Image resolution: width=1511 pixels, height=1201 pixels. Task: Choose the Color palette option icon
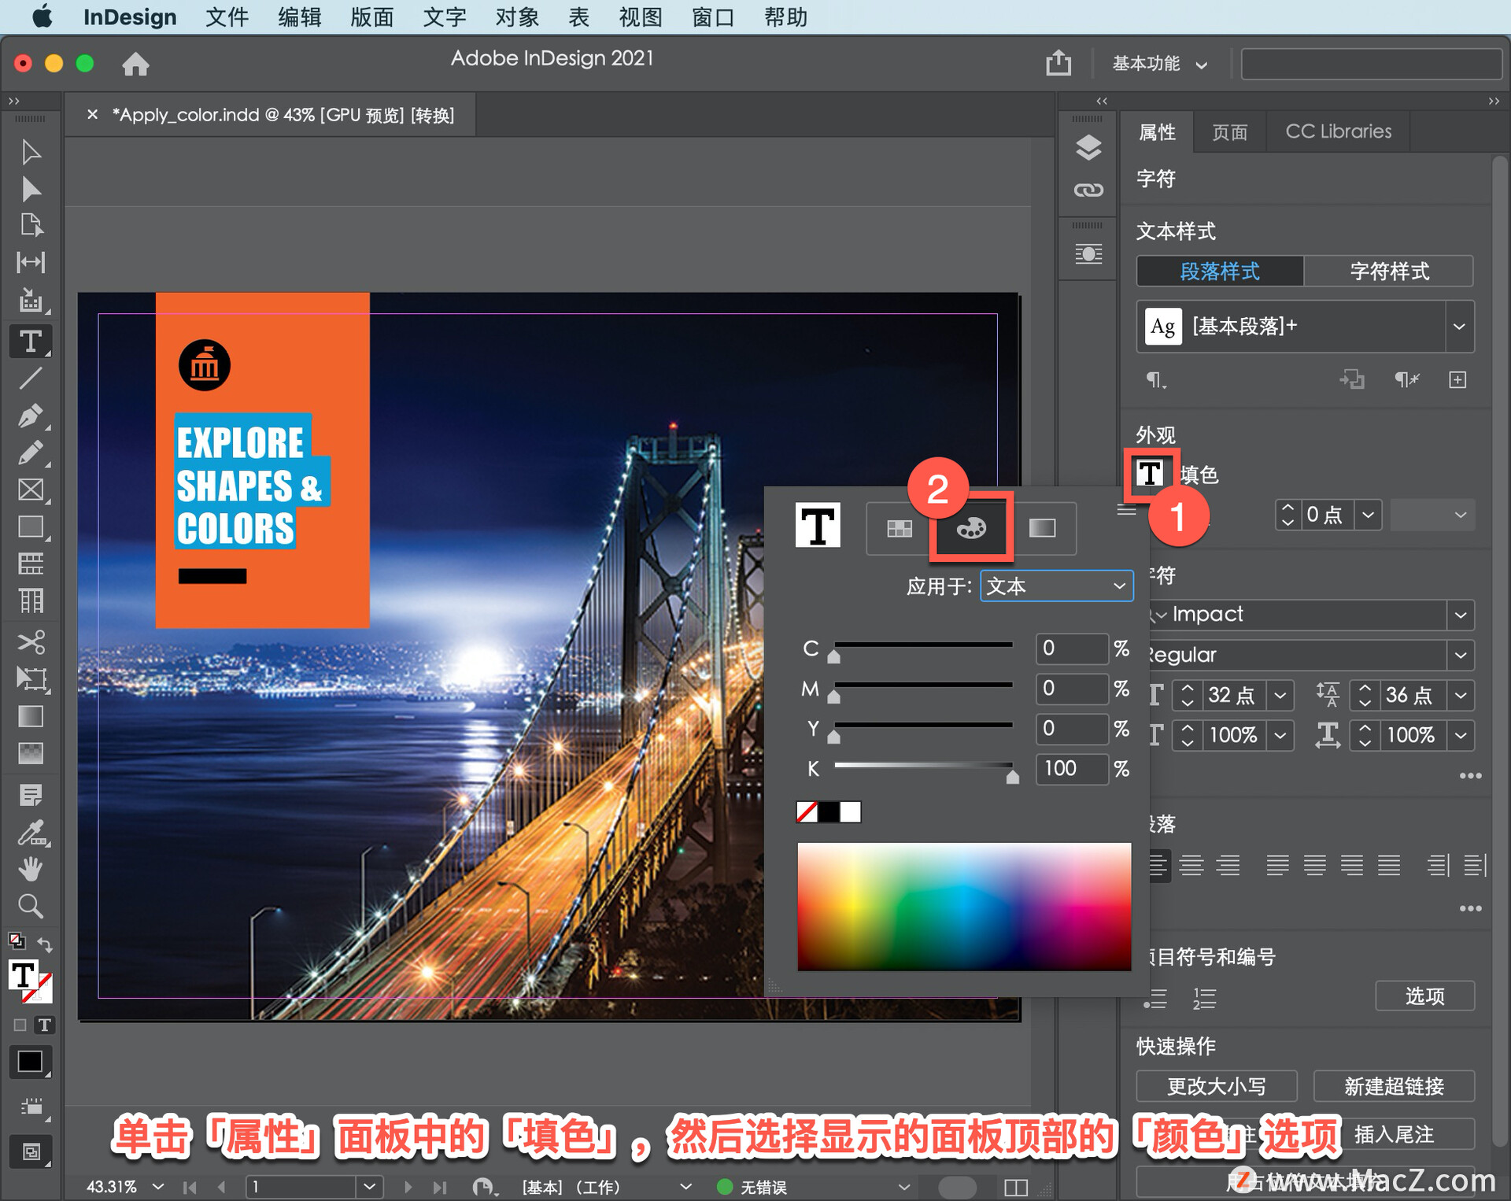point(970,528)
